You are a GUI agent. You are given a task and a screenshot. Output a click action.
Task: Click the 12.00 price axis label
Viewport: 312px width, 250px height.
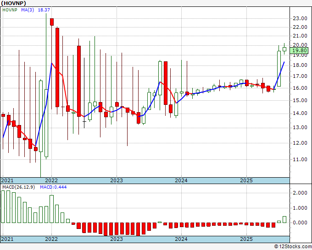pos(300,143)
